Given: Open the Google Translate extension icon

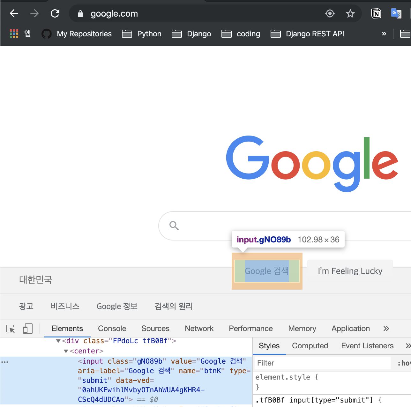Looking at the screenshot, I should pyautogui.click(x=396, y=13).
